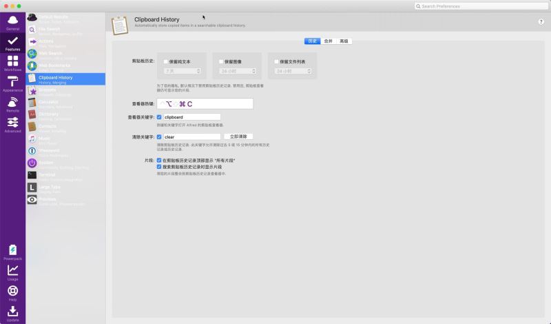Open the Advanced section
This screenshot has height=324, width=551.
coord(12,125)
